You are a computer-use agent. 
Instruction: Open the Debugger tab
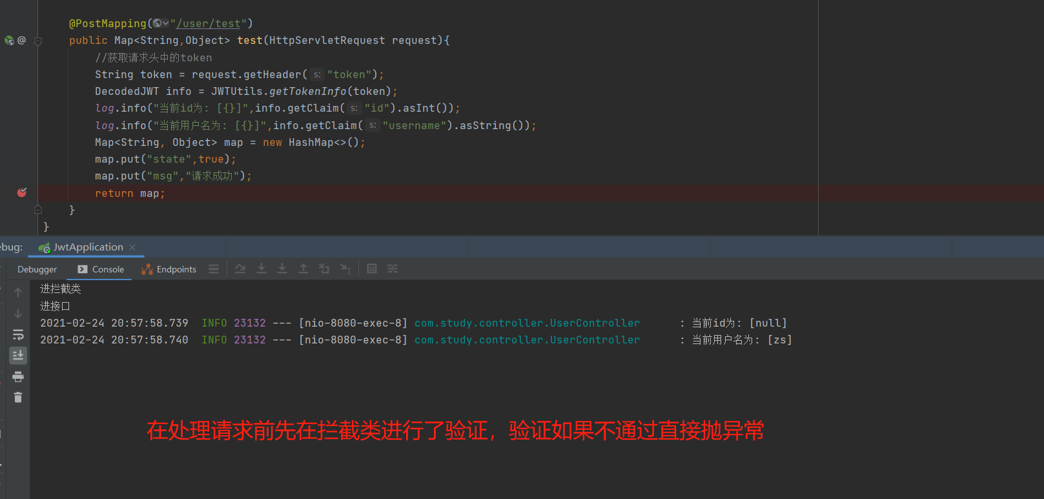click(37, 269)
